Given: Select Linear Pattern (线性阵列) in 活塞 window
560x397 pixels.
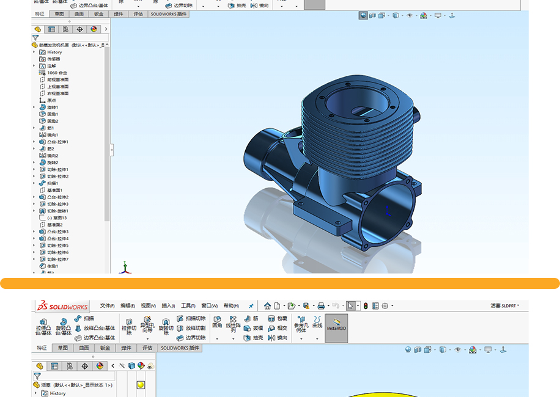Looking at the screenshot, I should [x=233, y=324].
